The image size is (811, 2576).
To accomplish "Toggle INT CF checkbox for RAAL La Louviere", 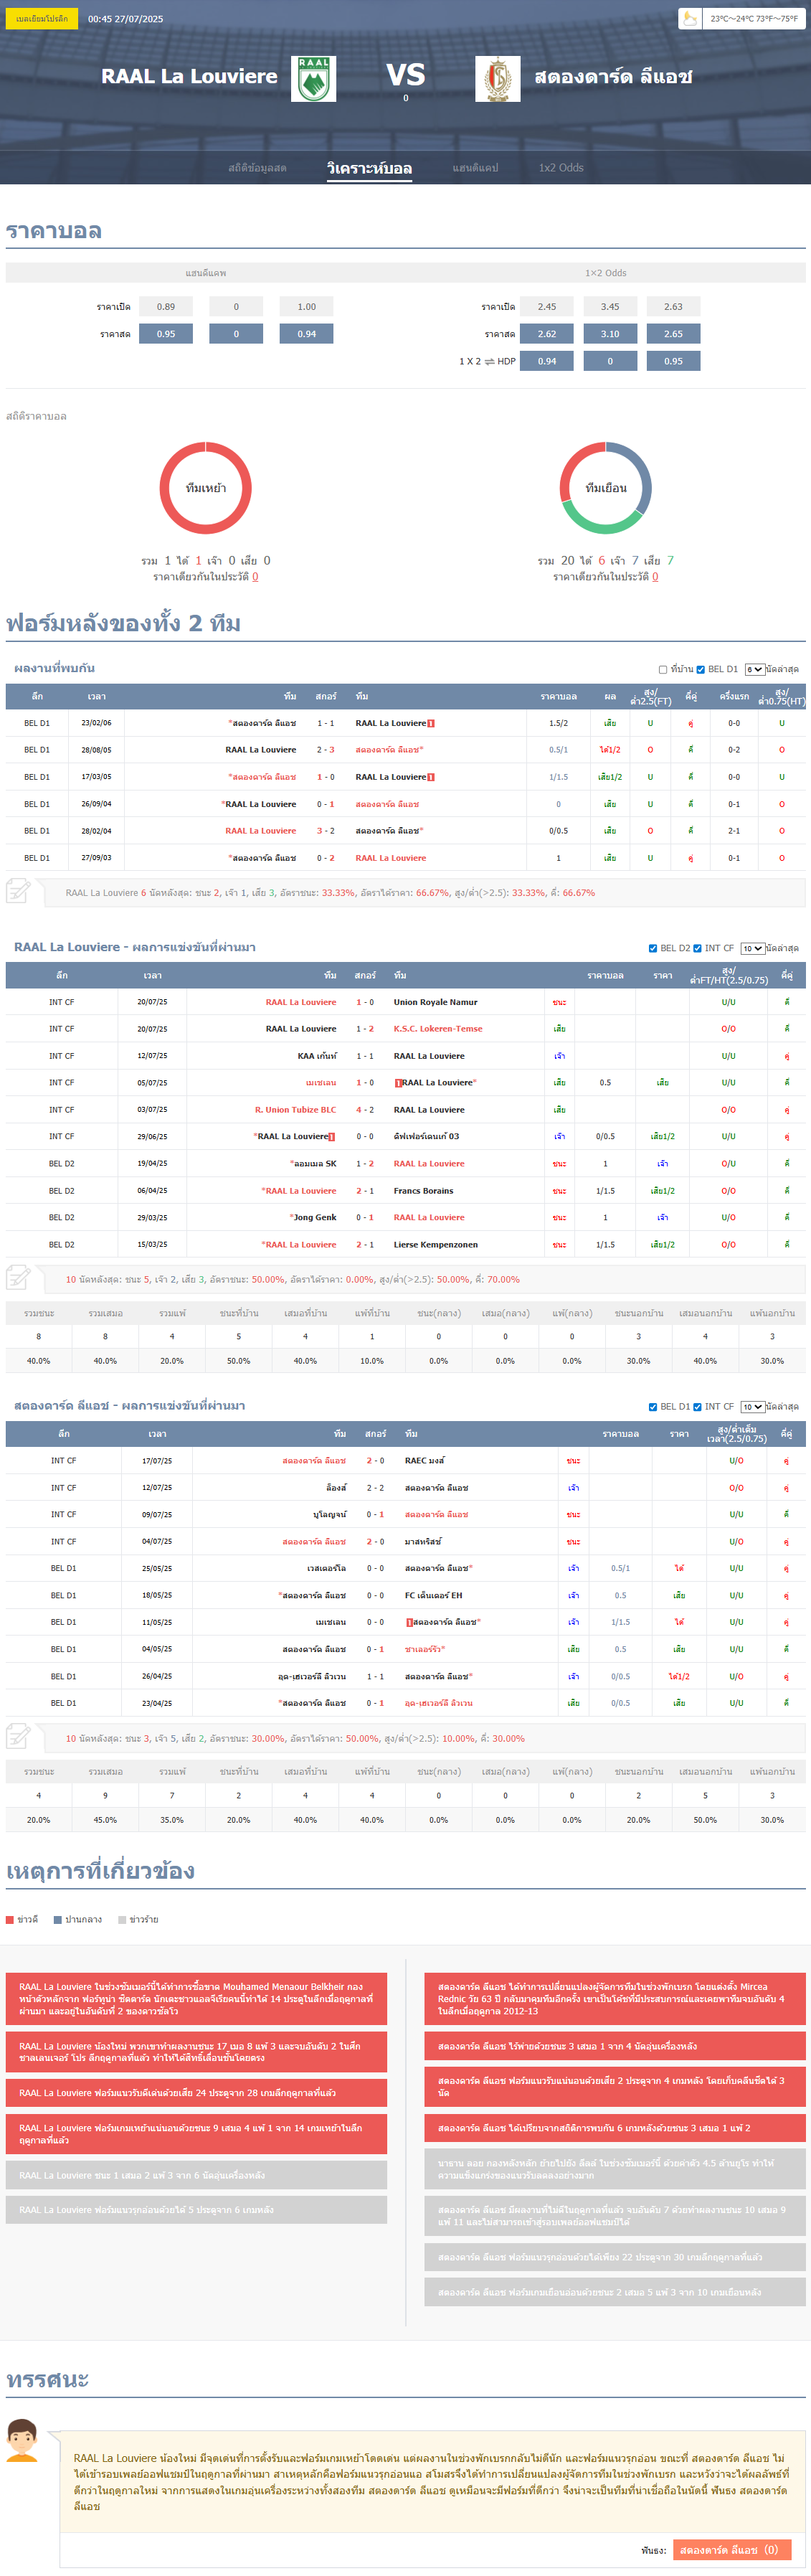I will pos(697,948).
